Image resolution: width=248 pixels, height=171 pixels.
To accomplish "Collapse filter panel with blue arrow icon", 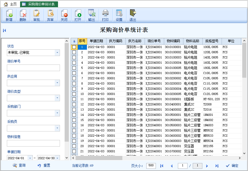I will (x=4, y=30).
